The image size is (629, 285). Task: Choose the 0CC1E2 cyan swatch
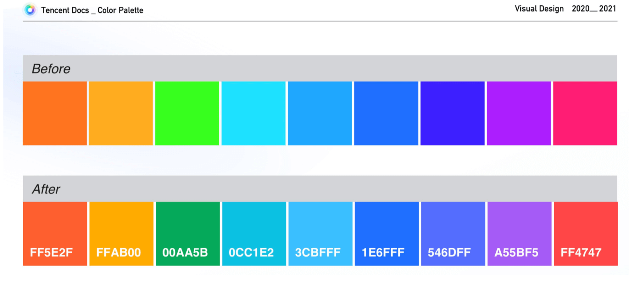point(254,234)
